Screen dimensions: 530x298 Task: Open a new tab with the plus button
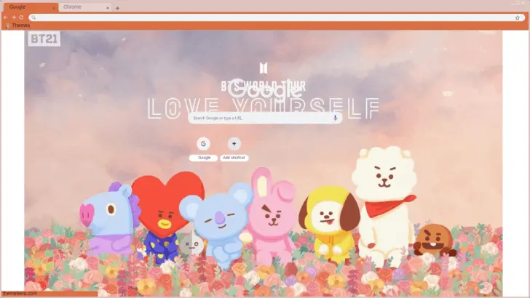118,7
